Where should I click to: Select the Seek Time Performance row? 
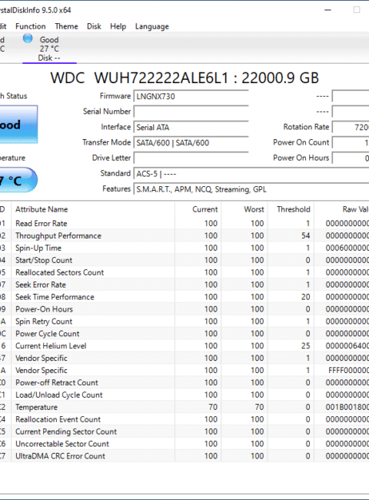click(184, 297)
